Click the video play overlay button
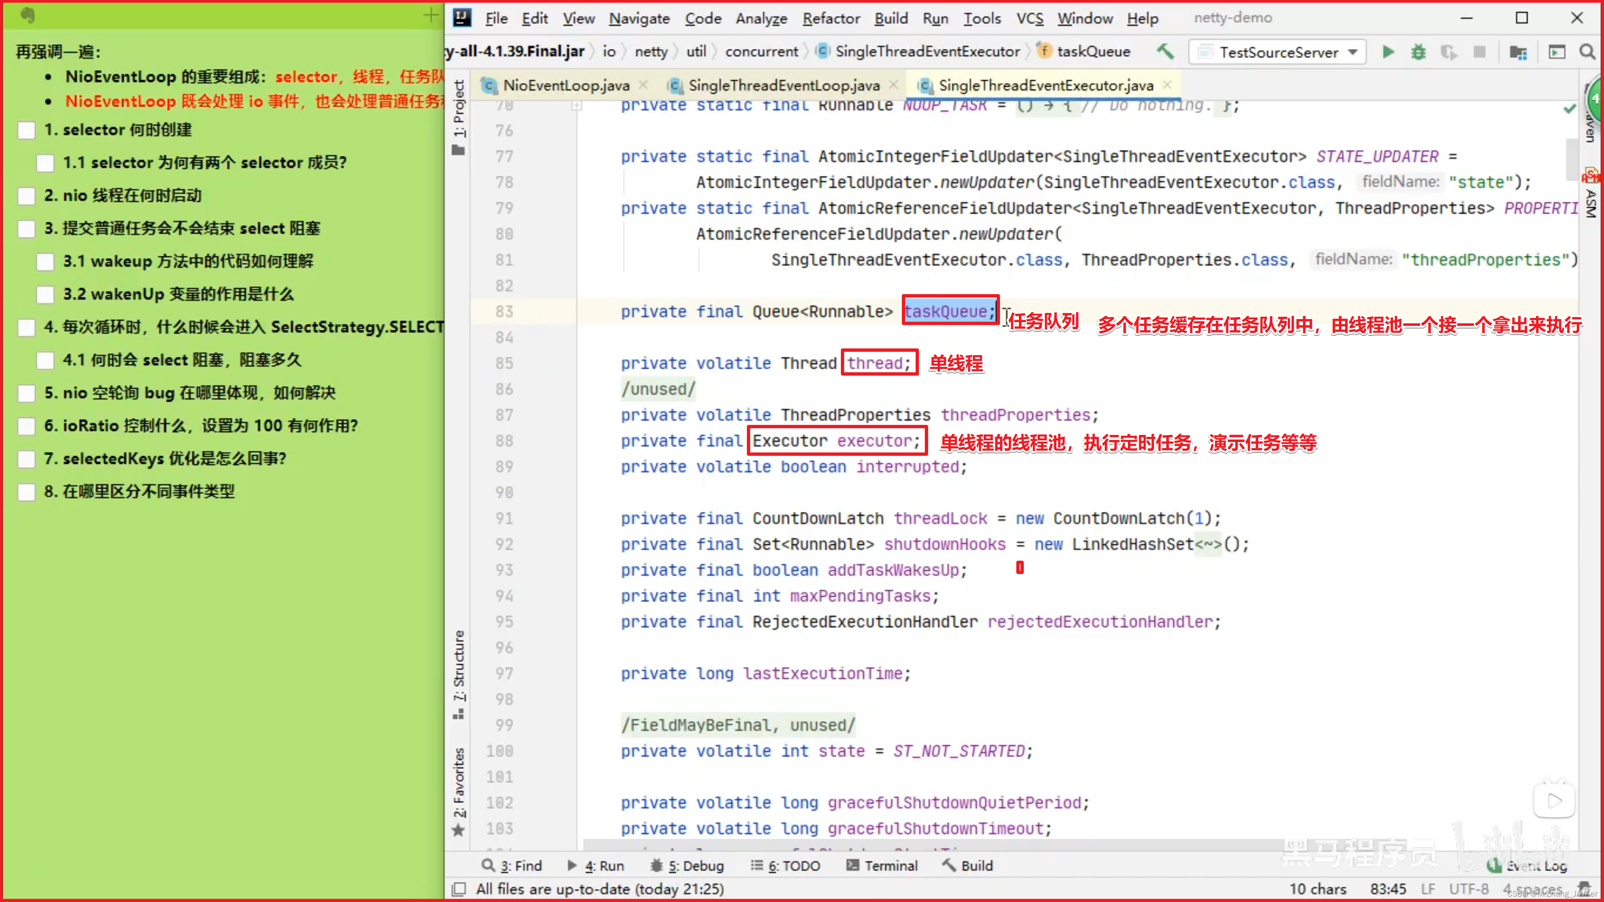The image size is (1604, 902). pyautogui.click(x=1554, y=800)
